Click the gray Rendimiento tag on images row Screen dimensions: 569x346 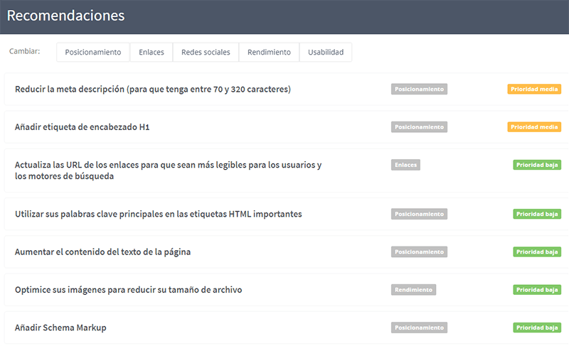(413, 290)
